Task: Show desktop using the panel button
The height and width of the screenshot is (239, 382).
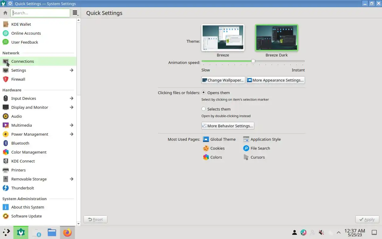Action: tap(374, 232)
